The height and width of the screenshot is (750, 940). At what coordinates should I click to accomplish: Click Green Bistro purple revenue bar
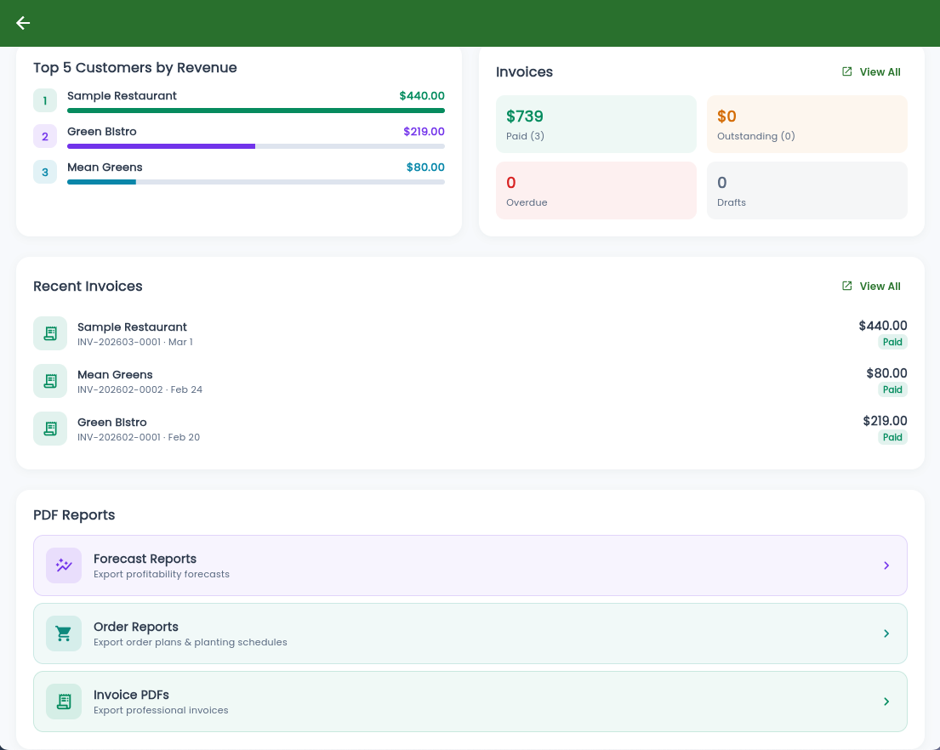coord(162,146)
